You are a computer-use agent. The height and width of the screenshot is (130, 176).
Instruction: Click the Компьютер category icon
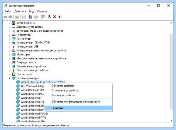(13, 39)
